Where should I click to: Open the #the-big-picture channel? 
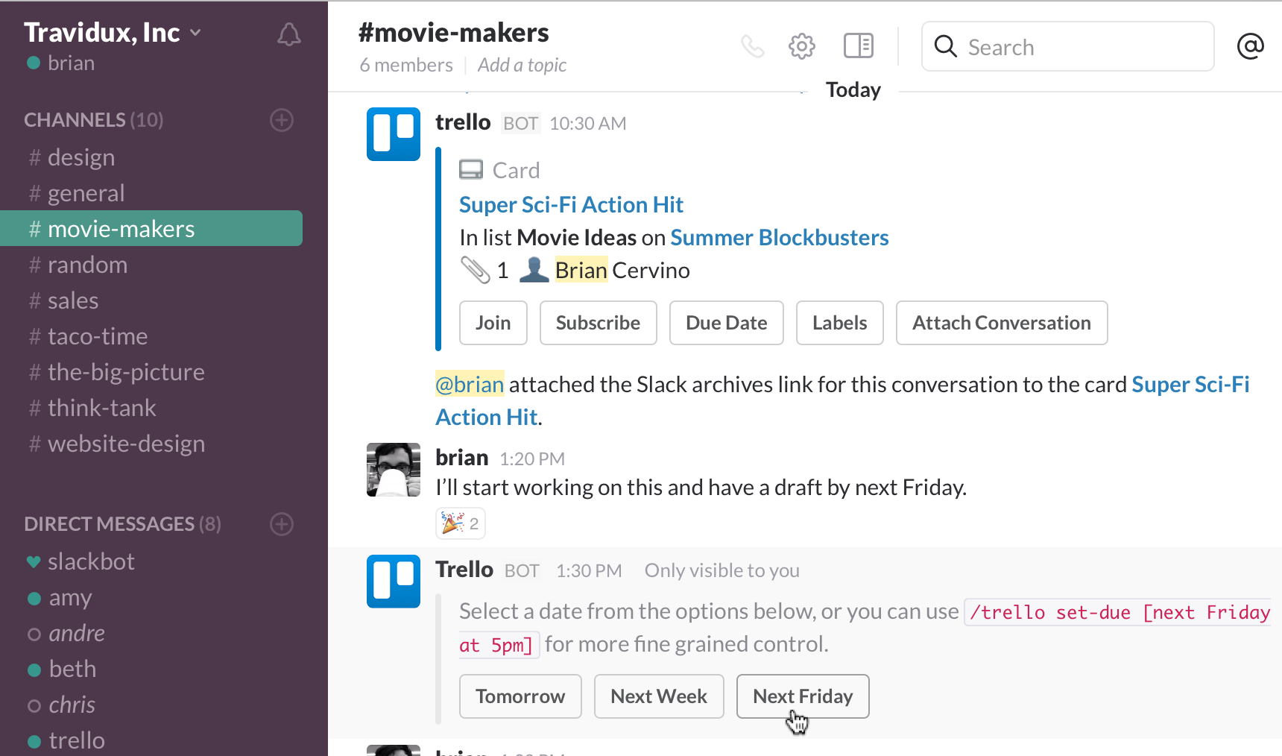(x=151, y=372)
